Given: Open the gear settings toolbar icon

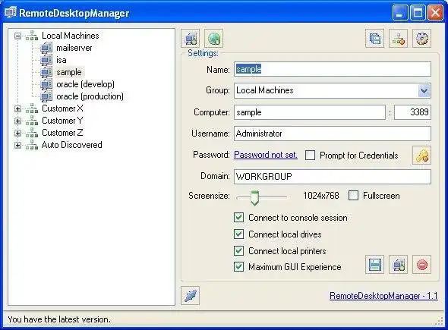Looking at the screenshot, I should click(x=422, y=38).
